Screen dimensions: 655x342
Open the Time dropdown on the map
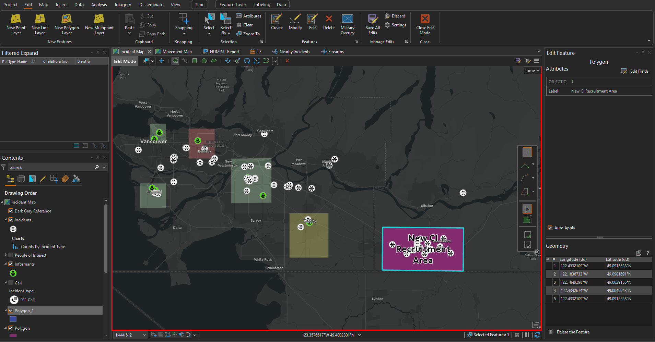click(x=532, y=70)
